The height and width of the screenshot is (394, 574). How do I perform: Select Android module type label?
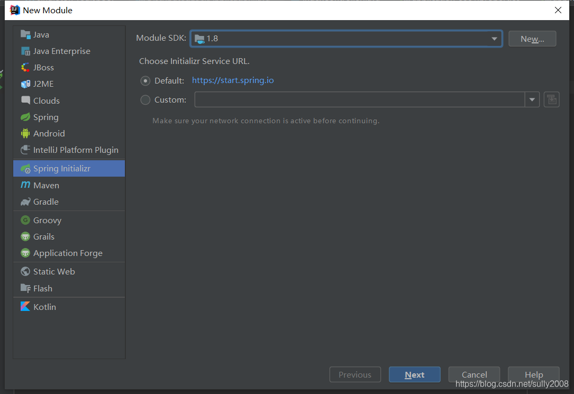pos(49,133)
